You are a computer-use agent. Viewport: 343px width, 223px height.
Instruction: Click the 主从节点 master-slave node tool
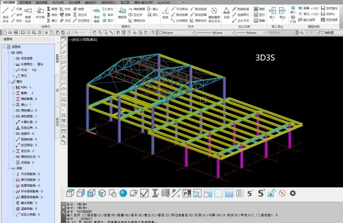click(x=240, y=21)
